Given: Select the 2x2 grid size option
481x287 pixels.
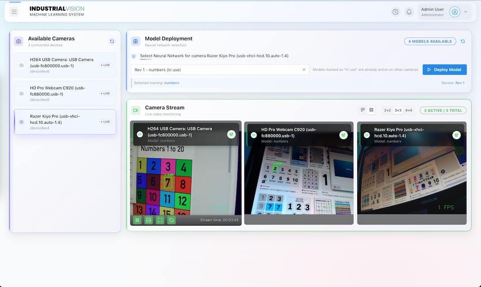Looking at the screenshot, I should click(387, 110).
